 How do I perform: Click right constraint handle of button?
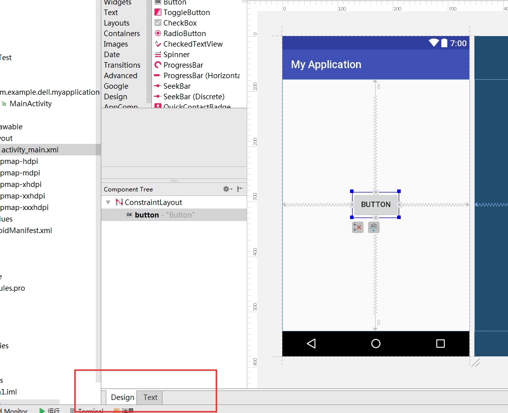click(400, 204)
